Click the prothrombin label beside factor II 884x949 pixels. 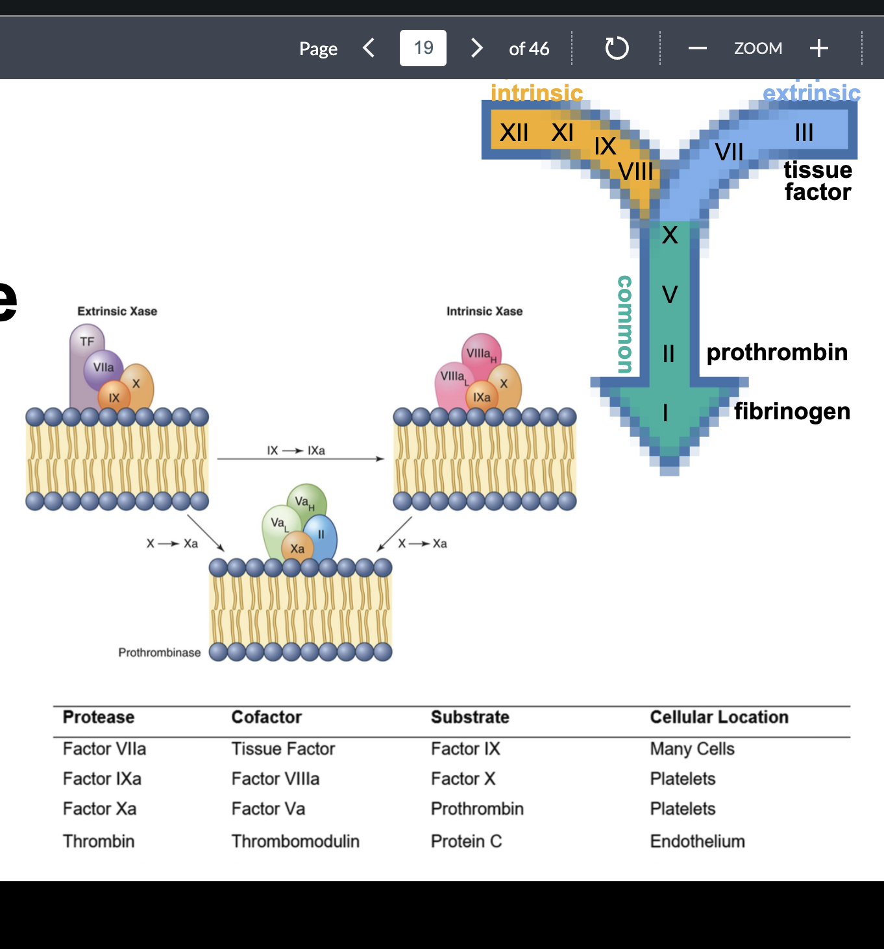point(777,352)
